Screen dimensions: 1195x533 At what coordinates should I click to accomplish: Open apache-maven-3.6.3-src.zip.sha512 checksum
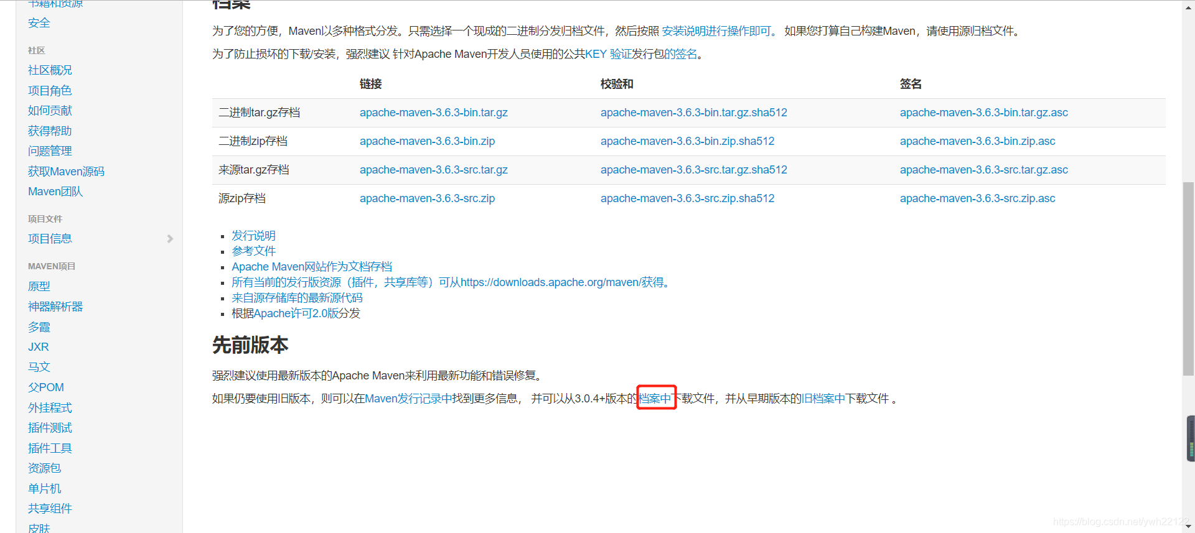tap(688, 198)
